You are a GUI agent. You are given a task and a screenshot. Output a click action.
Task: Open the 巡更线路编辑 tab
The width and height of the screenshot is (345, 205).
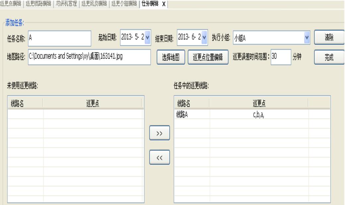pos(38,4)
